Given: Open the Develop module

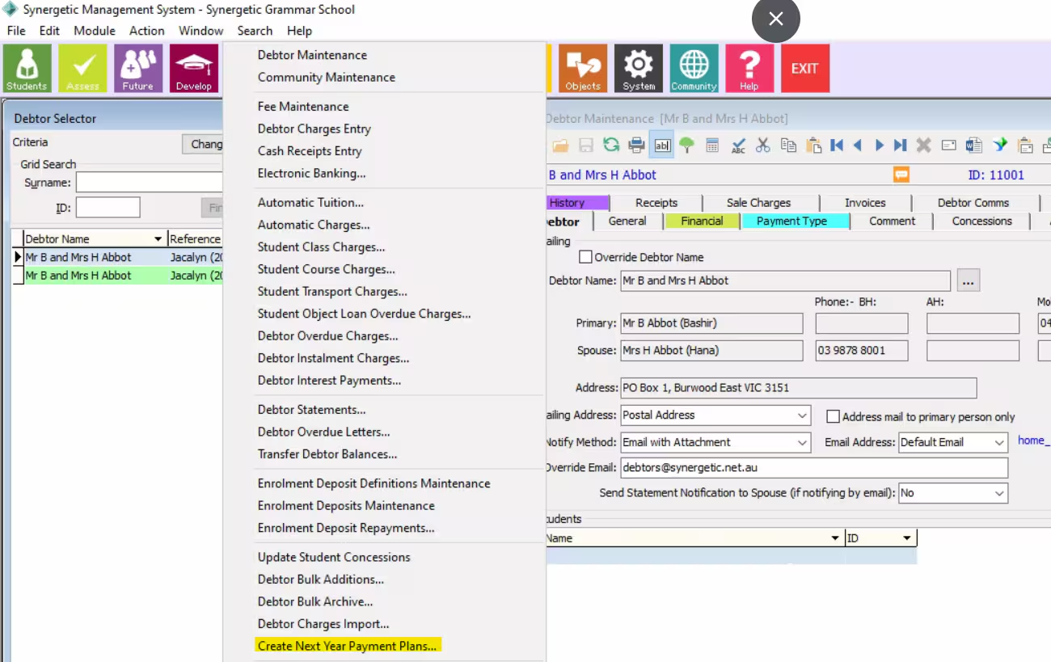Looking at the screenshot, I should (194, 69).
